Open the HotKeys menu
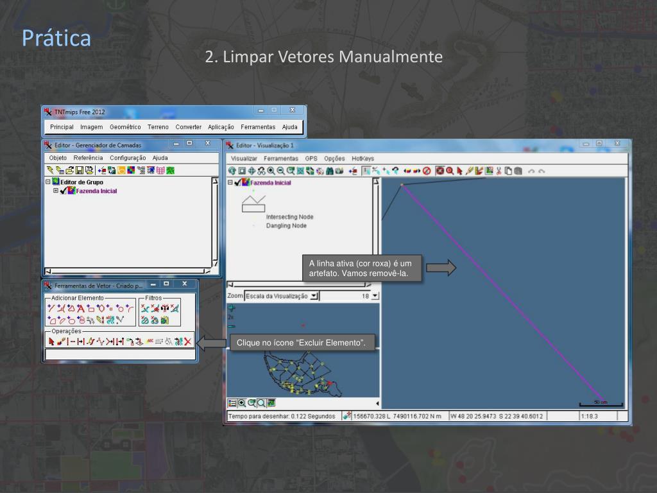657x493 pixels. (363, 159)
